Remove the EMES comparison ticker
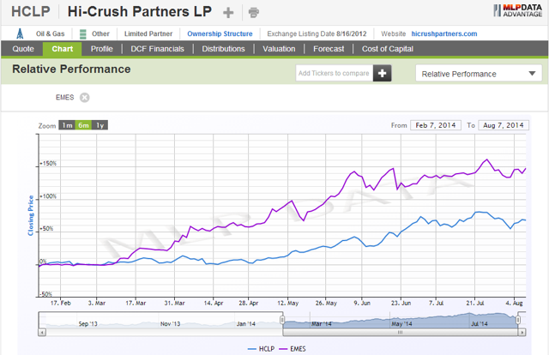This screenshot has width=549, height=355. pos(84,98)
